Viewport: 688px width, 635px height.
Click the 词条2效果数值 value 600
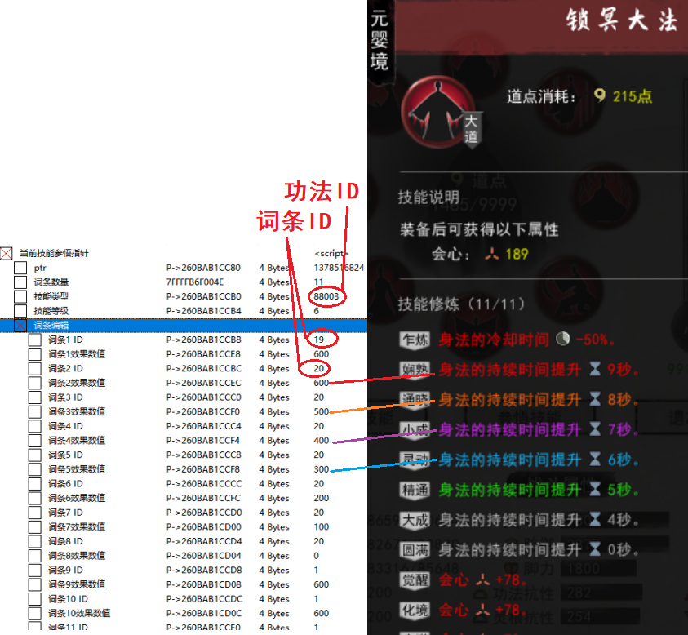click(322, 383)
